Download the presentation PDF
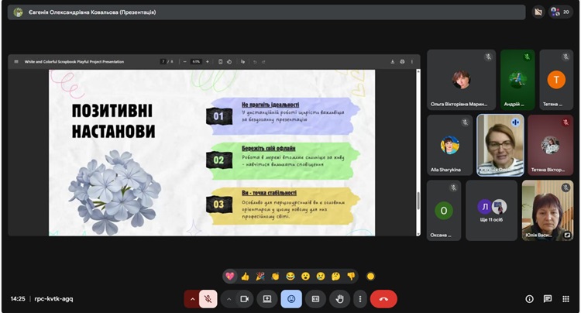This screenshot has width=581, height=313. click(393, 61)
